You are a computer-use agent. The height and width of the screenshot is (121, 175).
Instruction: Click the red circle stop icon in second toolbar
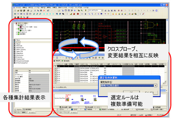(x=78, y=14)
